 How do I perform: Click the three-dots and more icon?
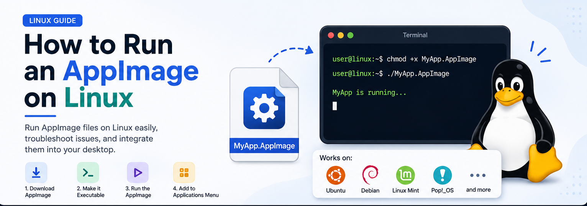click(478, 176)
